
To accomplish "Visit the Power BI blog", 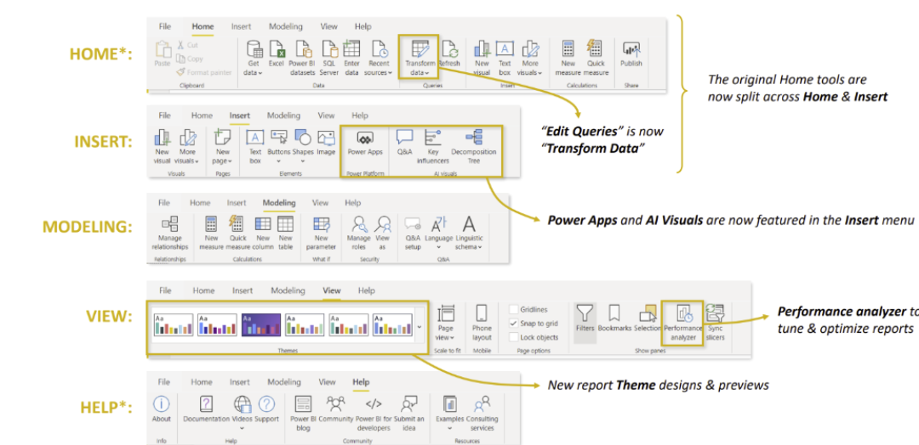I will click(x=303, y=414).
